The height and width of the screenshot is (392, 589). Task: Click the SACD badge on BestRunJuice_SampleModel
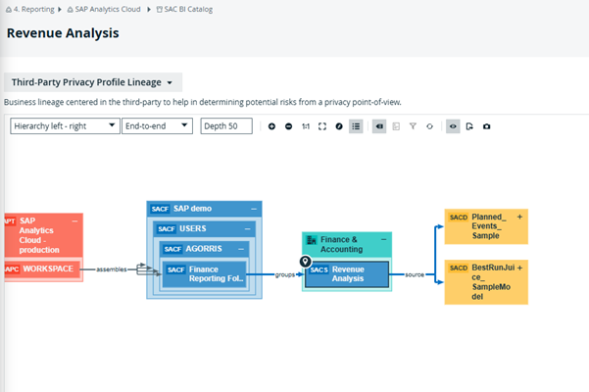pos(459,269)
